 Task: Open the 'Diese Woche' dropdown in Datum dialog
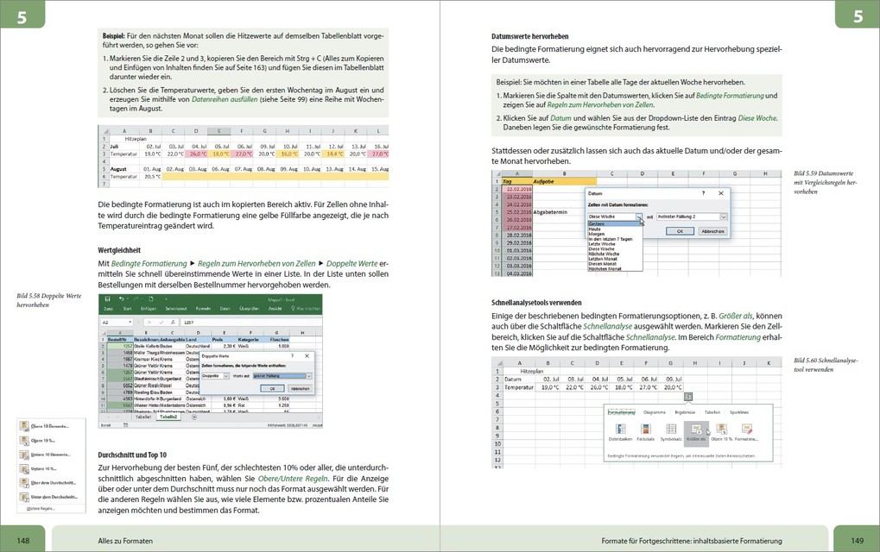tap(639, 216)
